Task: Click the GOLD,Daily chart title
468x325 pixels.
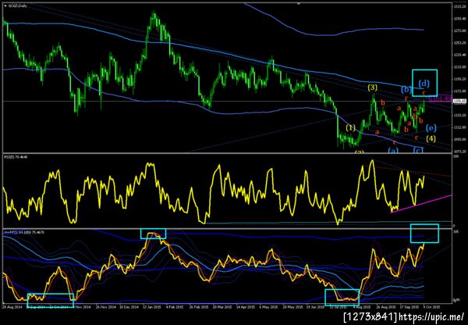Action: click(17, 5)
